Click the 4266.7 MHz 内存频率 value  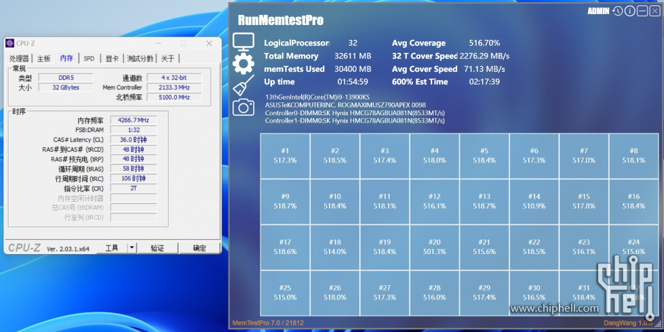134,120
